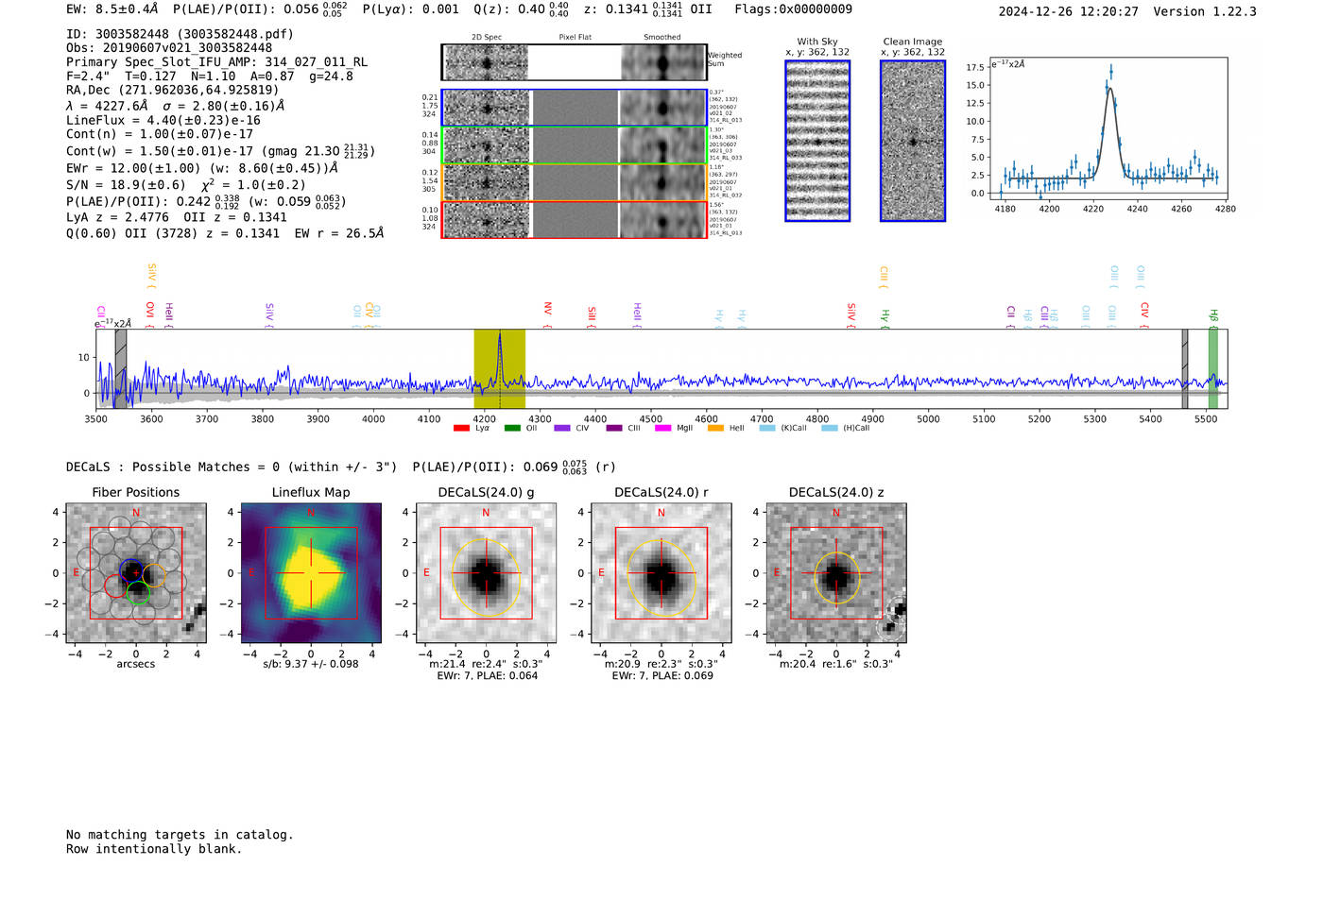
Task: Click the (K)CaII legend swatch
Action: 767,429
